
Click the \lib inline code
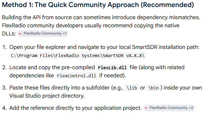coord(132,88)
